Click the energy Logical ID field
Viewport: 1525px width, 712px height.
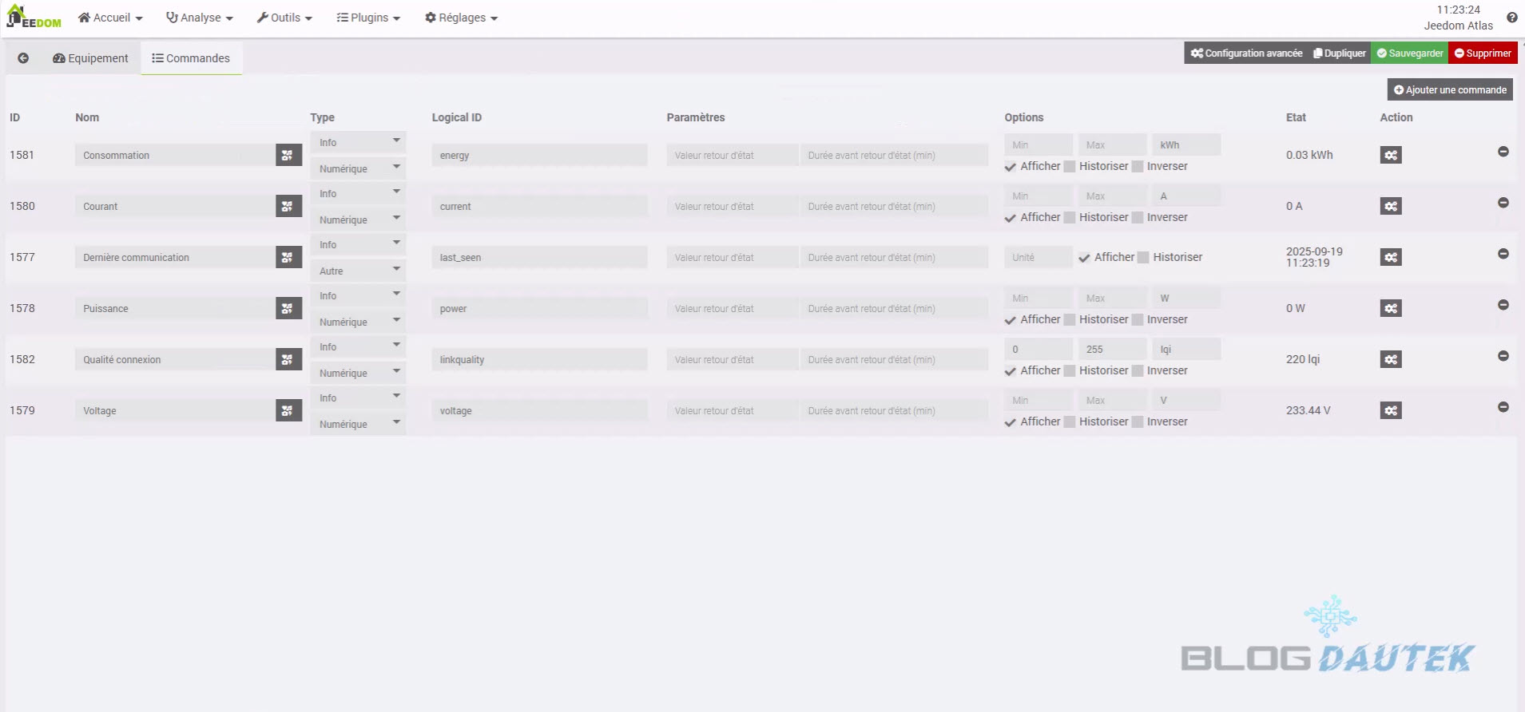(x=539, y=156)
